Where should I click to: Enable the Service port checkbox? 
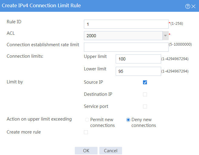(x=145, y=106)
